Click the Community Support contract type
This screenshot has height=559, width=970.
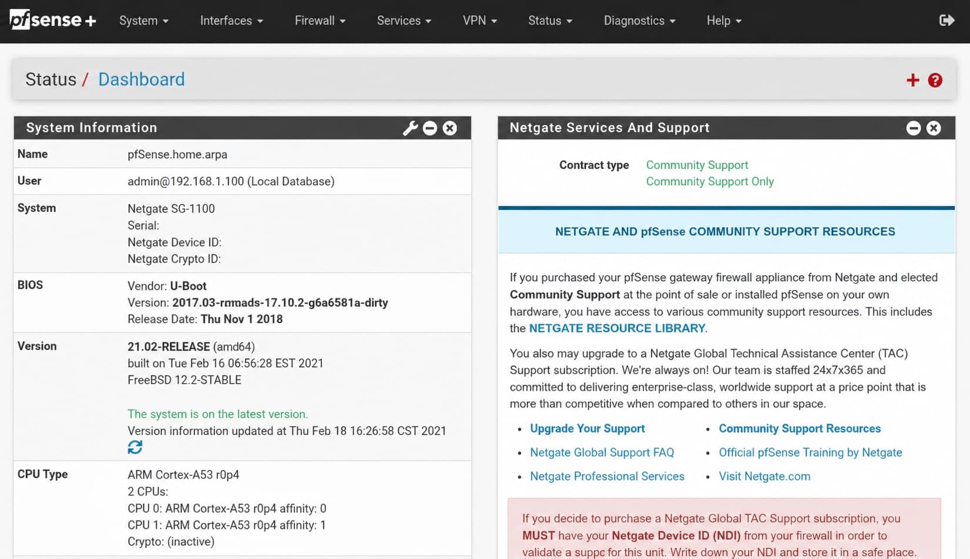[697, 165]
